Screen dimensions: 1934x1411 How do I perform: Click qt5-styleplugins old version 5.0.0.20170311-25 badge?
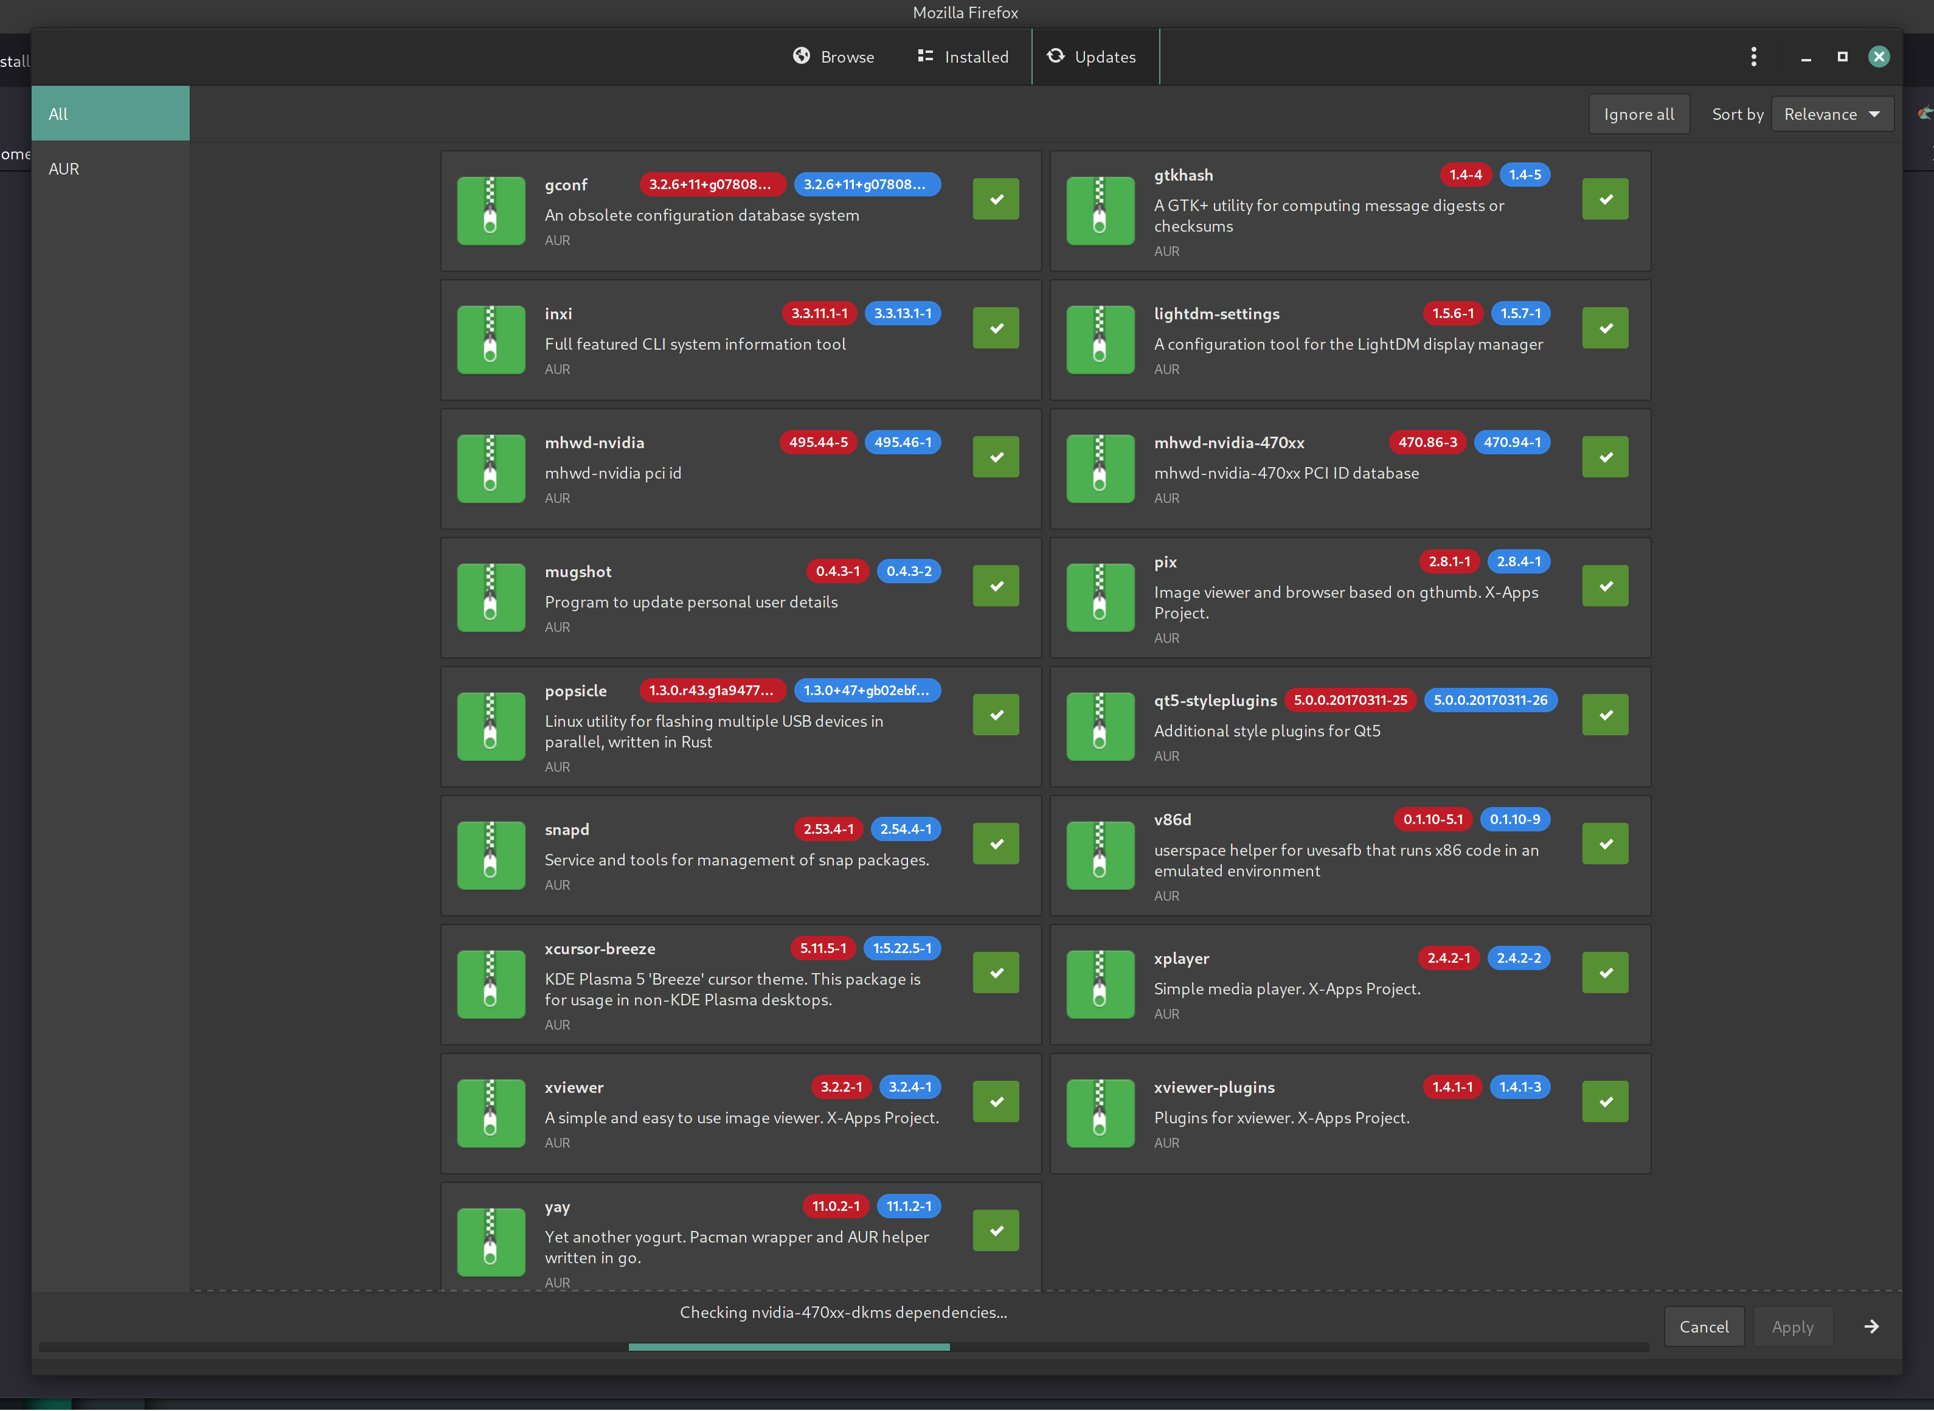click(1351, 701)
